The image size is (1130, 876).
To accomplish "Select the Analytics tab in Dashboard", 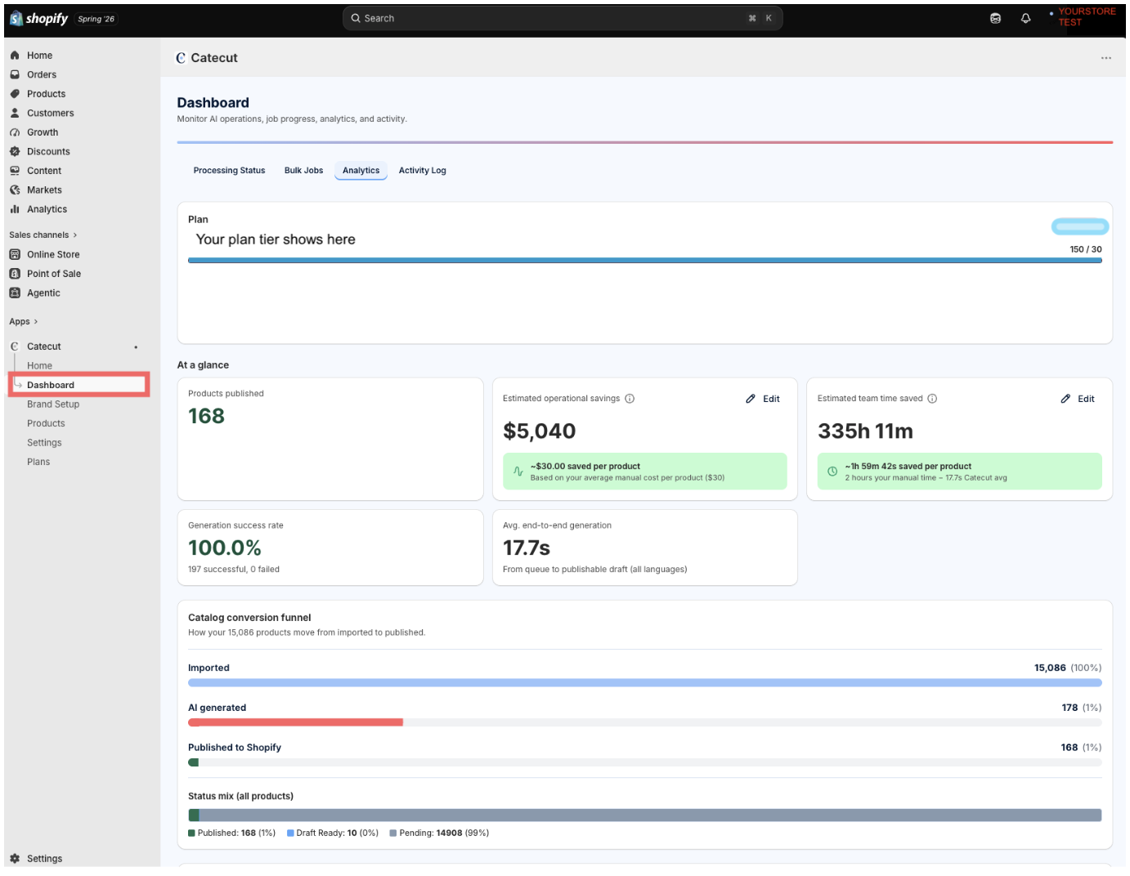I will (x=361, y=171).
